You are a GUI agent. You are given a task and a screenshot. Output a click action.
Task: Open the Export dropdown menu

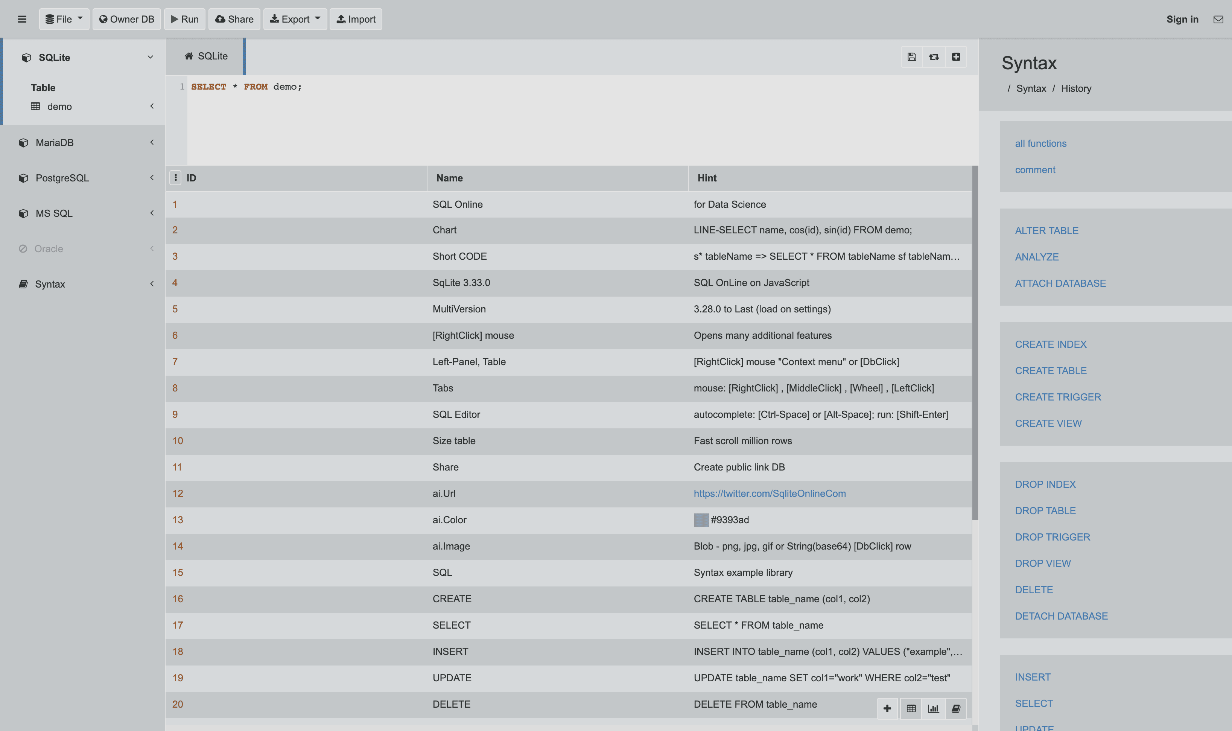point(295,19)
